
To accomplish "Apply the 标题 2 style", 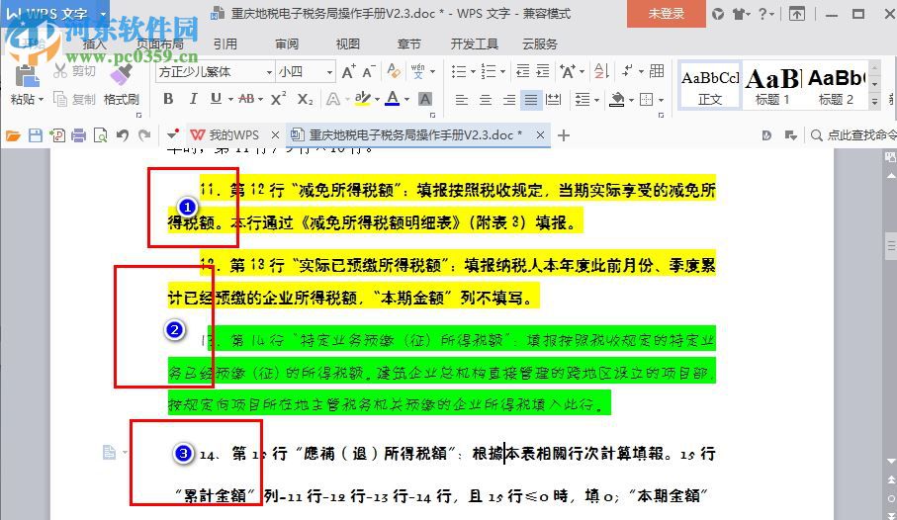I will pos(836,86).
